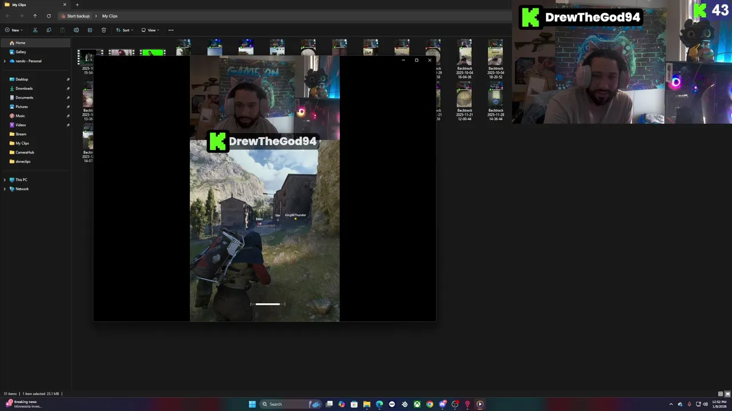Screen dimensions: 732x411
Task: Switch to large thumbnails view icon in status bar
Action: point(727,394)
